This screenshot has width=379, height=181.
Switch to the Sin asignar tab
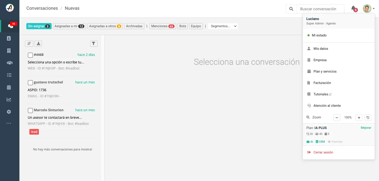tap(39, 26)
